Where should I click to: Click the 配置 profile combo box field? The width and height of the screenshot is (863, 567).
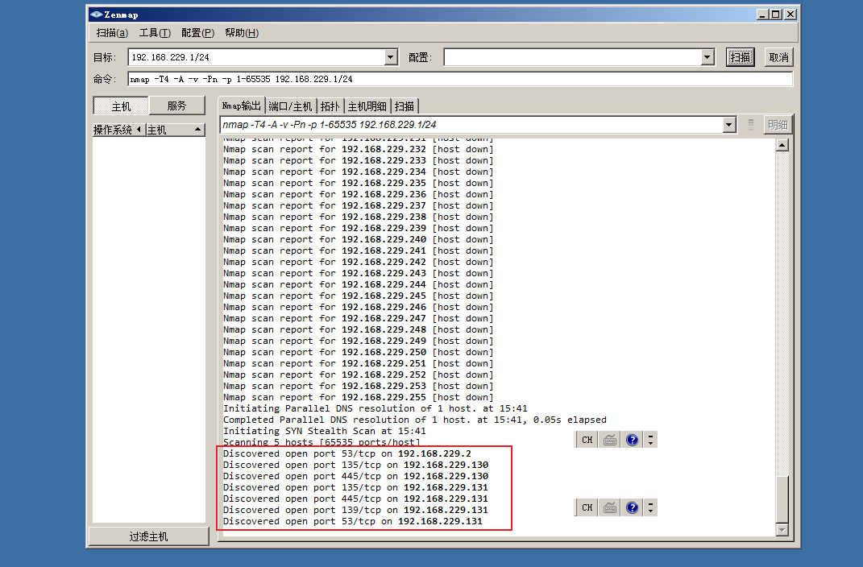pos(572,57)
